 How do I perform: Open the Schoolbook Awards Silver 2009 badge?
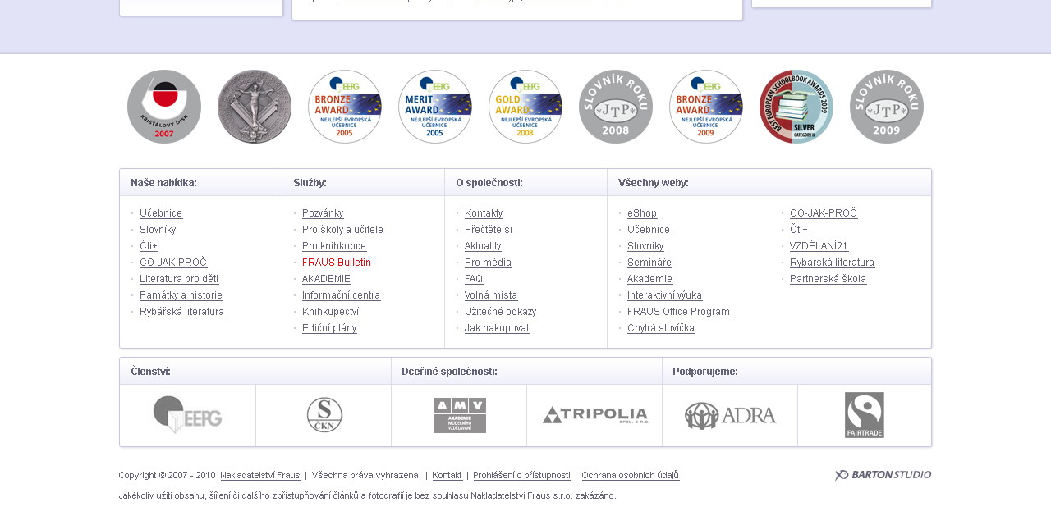pyautogui.click(x=796, y=107)
